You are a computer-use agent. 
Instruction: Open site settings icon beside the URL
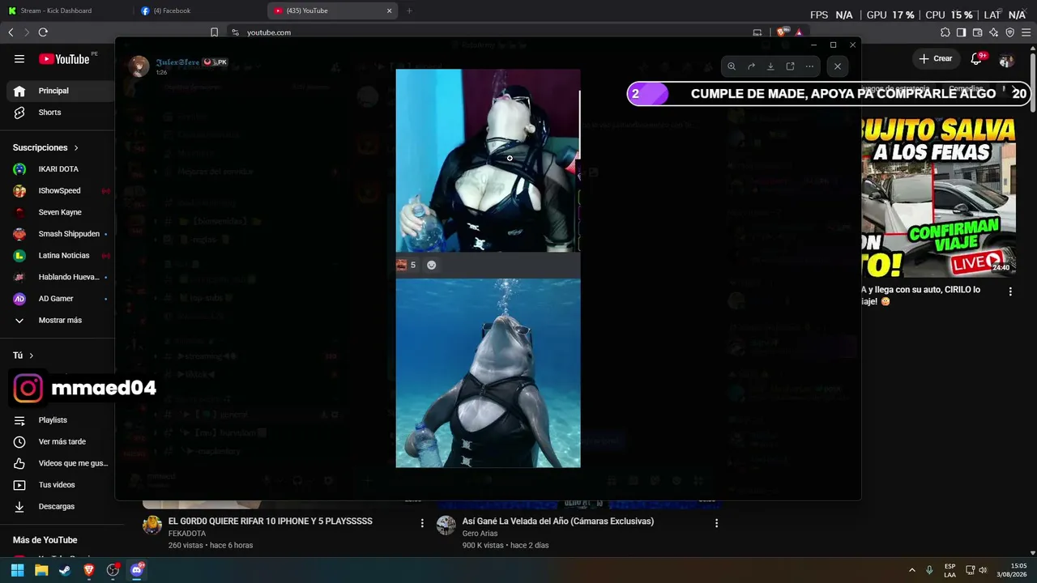click(x=235, y=32)
